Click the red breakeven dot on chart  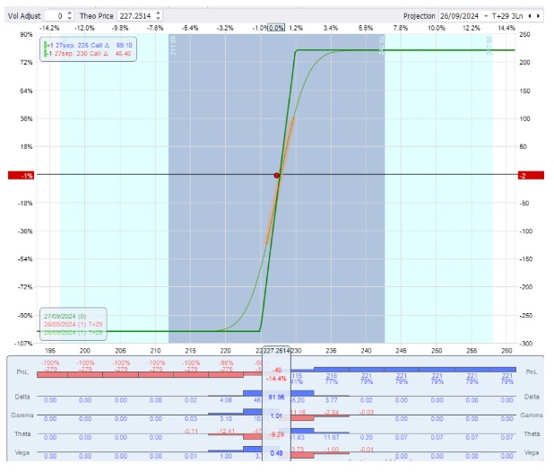[277, 175]
